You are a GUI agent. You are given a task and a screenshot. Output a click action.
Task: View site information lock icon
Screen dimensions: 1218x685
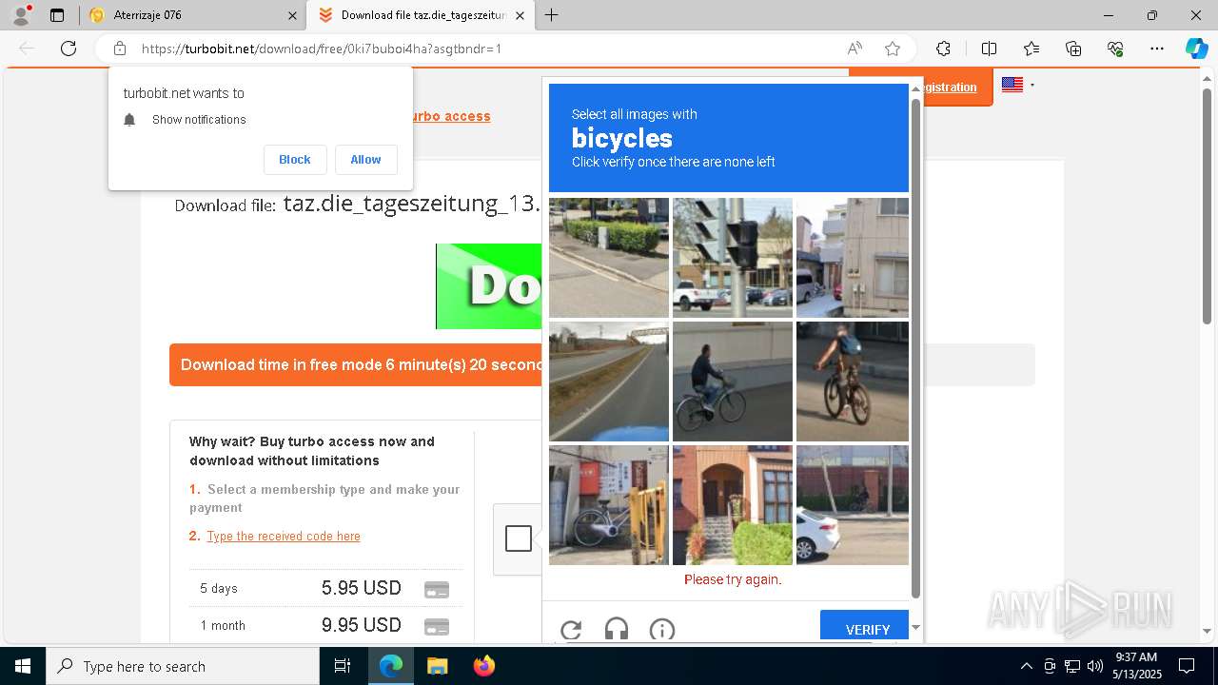pos(120,49)
